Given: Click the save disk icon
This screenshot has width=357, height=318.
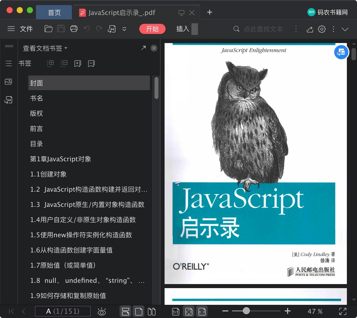Looking at the screenshot, I should coord(61,29).
